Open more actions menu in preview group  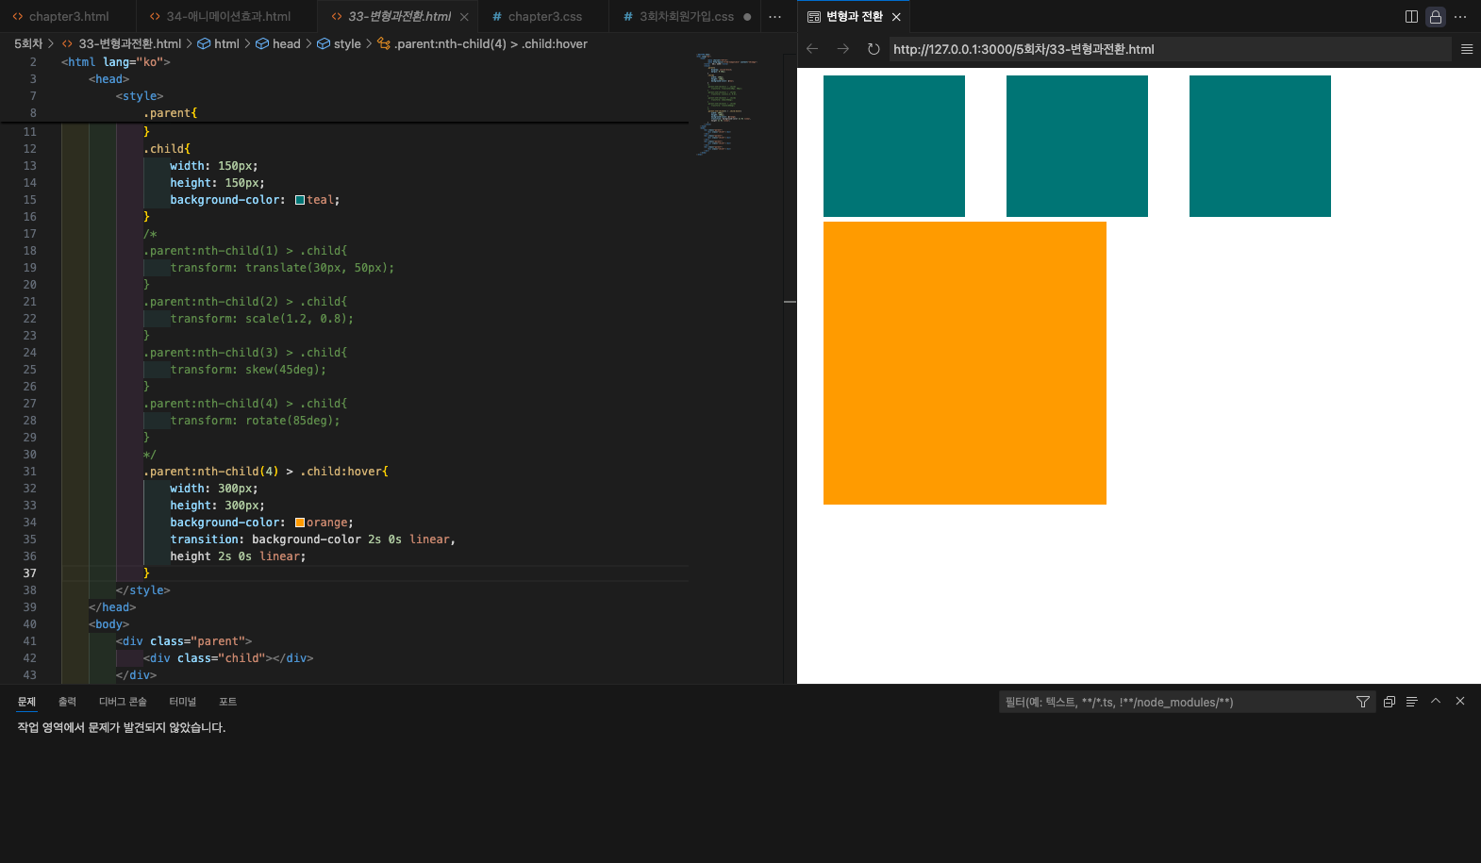pyautogui.click(x=1460, y=17)
